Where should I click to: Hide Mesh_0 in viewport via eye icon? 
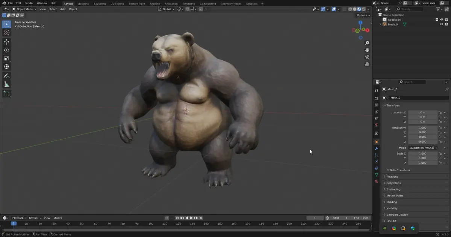(442, 24)
